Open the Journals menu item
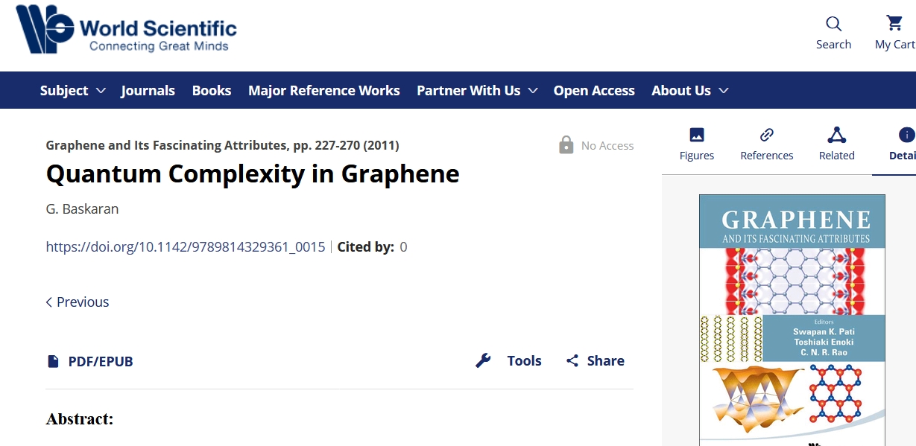 [x=148, y=90]
